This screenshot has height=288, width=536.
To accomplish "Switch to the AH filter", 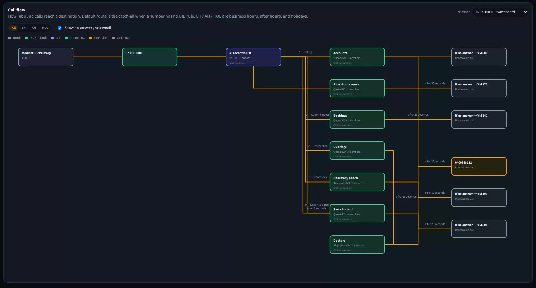I will click(34, 28).
